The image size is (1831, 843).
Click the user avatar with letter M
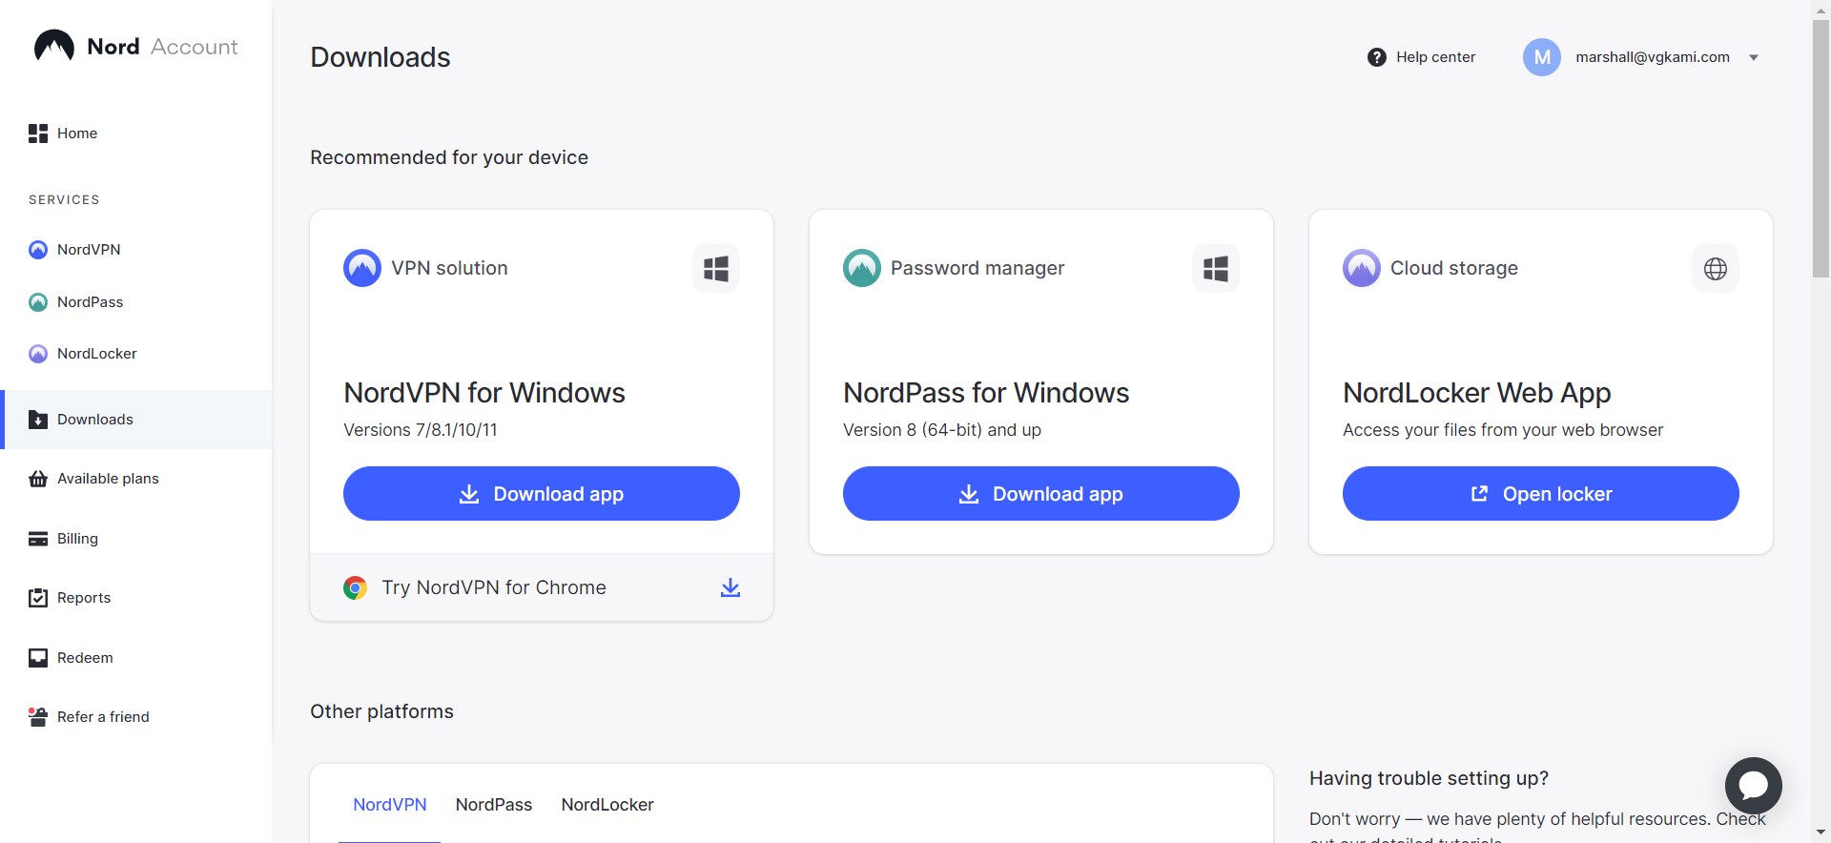[x=1542, y=57]
